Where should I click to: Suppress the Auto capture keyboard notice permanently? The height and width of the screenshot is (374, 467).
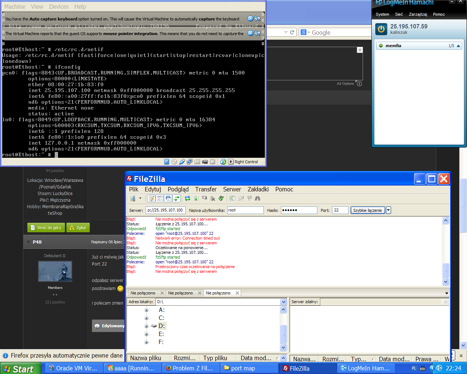click(x=257, y=19)
